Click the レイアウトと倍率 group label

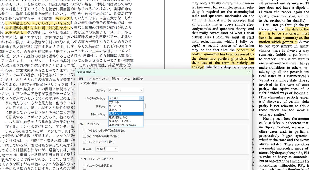(88, 83)
